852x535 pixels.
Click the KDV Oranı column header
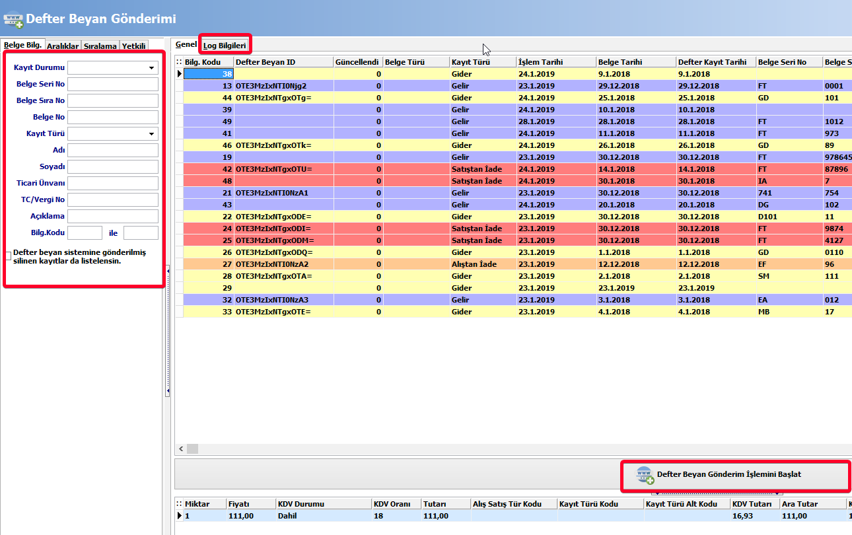(x=396, y=504)
